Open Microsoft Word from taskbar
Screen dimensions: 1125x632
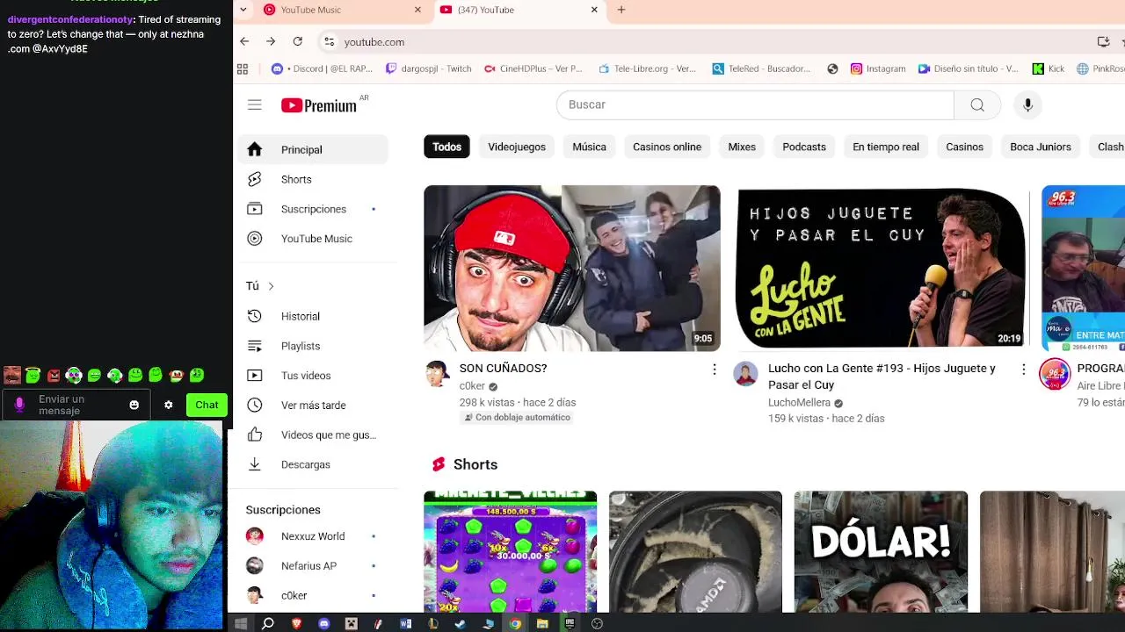[x=405, y=623]
